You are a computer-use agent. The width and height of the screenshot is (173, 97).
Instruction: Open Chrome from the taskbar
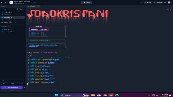105,95
